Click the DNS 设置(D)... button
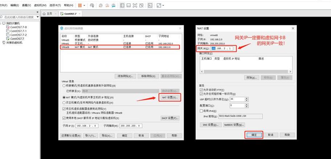 click(x=211, y=125)
